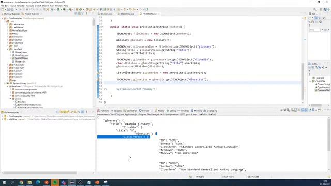Click the line 52 warning marker in gutter
Image resolution: width=331 pixels, height=186 pixels.
tap(98, 80)
